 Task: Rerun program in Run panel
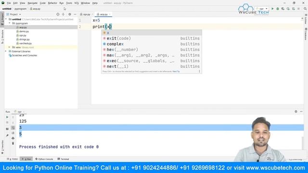coord(7,117)
